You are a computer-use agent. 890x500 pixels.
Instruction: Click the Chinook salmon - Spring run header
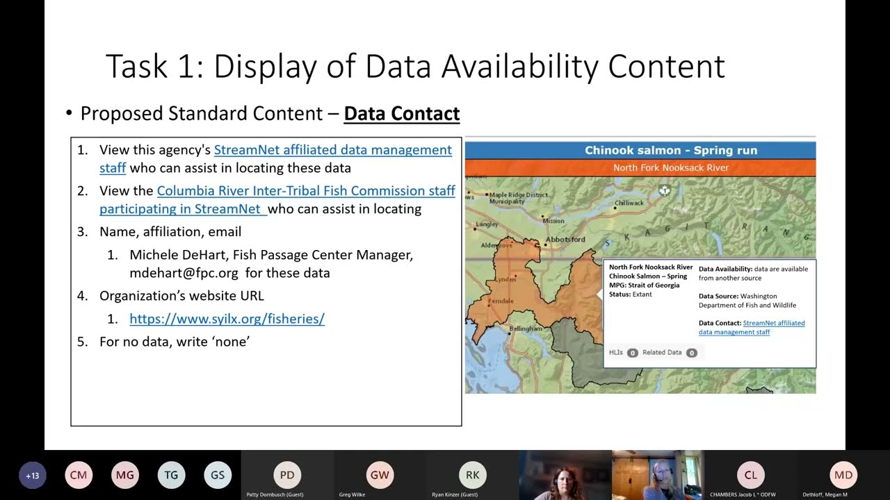[640, 150]
